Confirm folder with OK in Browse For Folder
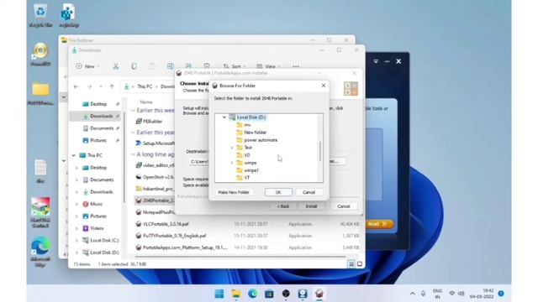The width and height of the screenshot is (538, 302). coord(278,192)
